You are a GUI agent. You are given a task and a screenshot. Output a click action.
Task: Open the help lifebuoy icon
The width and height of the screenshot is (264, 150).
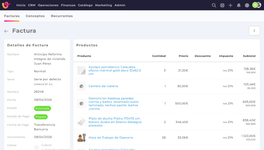click(222, 5)
